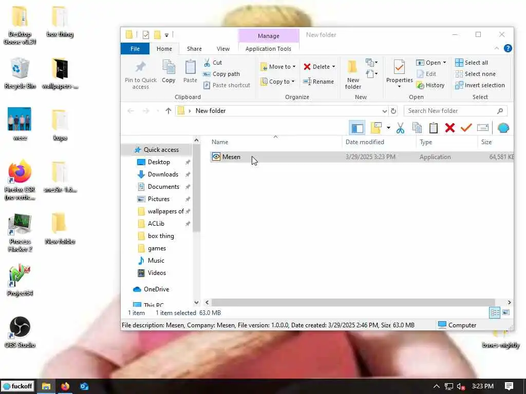Click the clipboard paste toolbar icon
526x394 pixels.
pos(434,128)
